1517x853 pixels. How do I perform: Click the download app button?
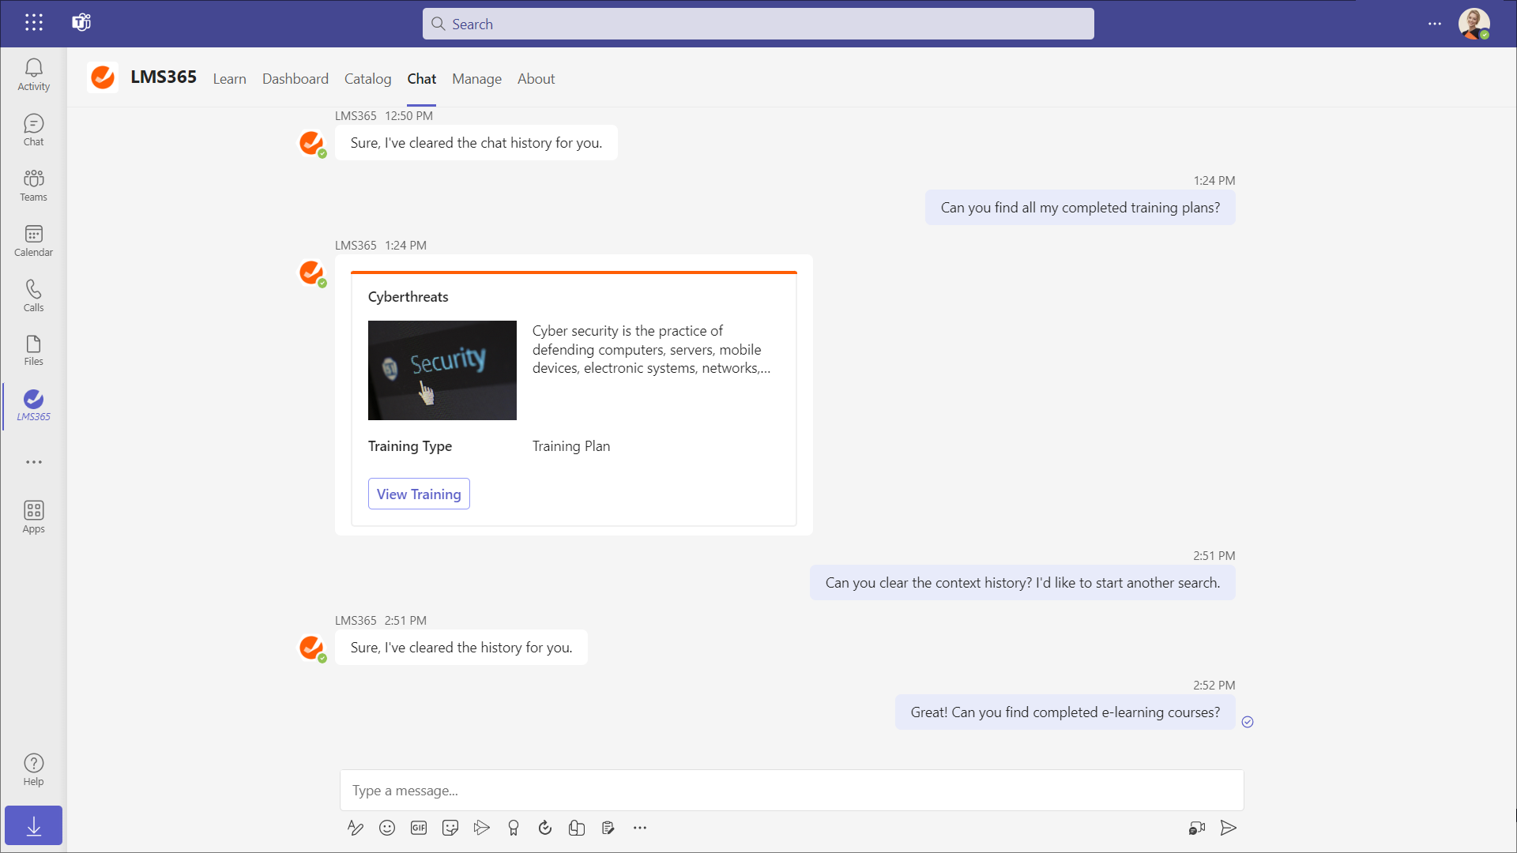tap(33, 826)
